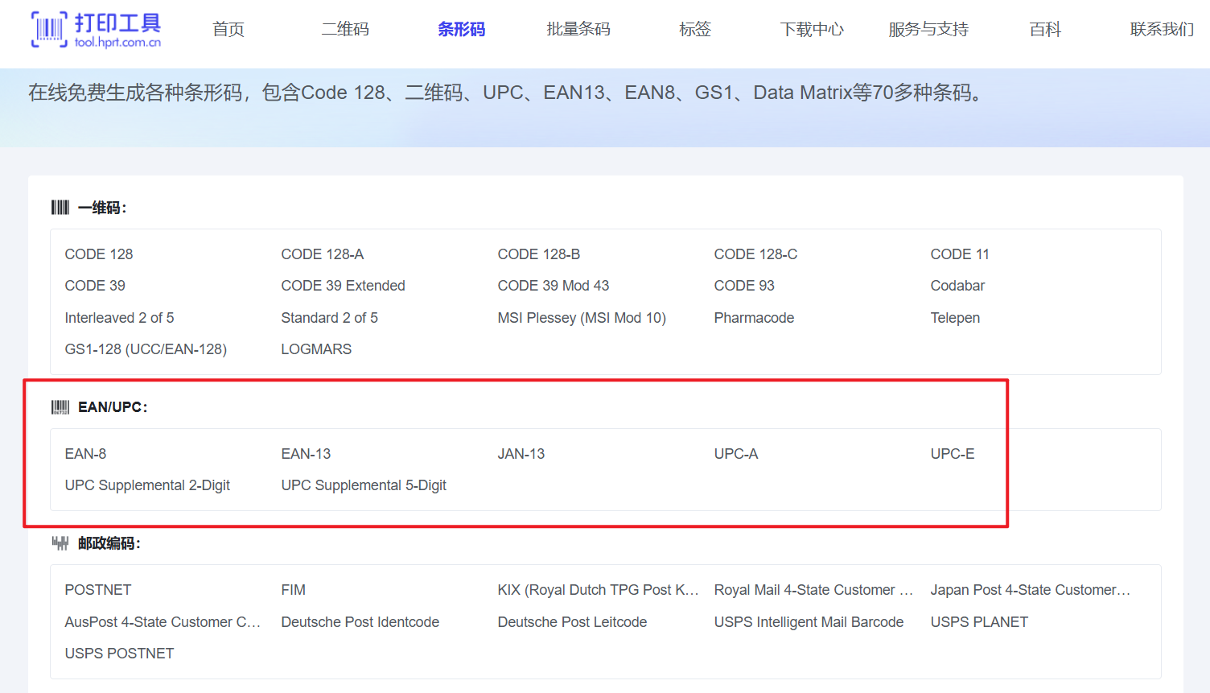Open the 首页 menu item
The width and height of the screenshot is (1210, 693).
pos(228,29)
